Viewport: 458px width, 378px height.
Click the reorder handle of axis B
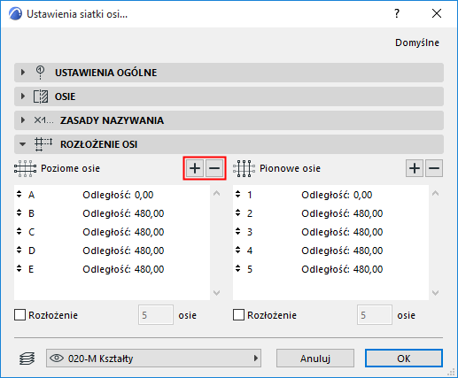click(19, 212)
